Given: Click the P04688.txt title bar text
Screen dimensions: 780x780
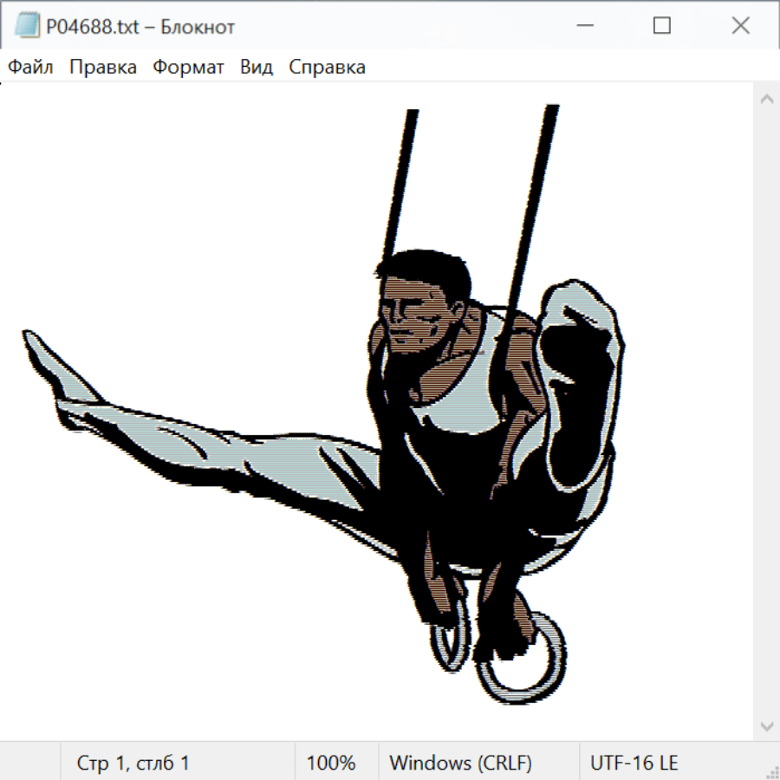Looking at the screenshot, I should [140, 27].
